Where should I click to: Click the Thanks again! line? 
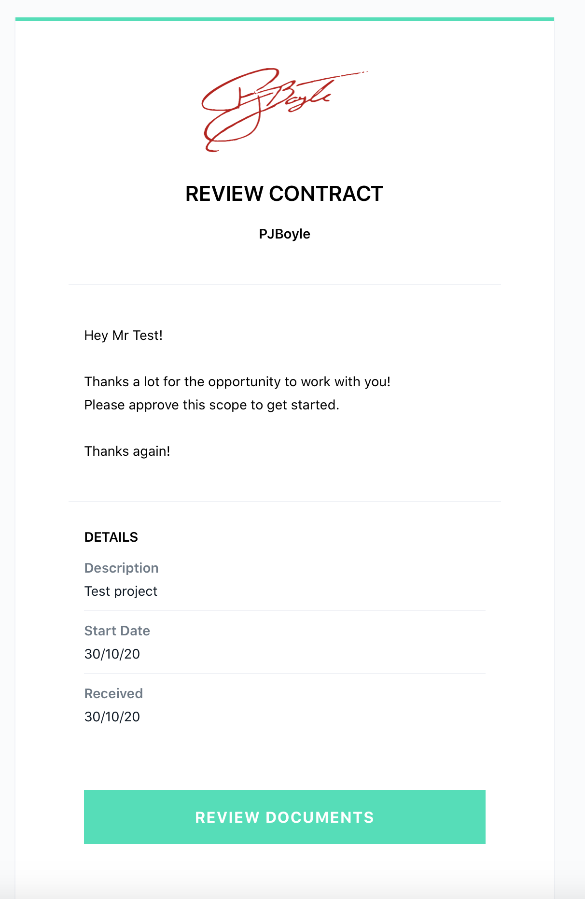(127, 451)
